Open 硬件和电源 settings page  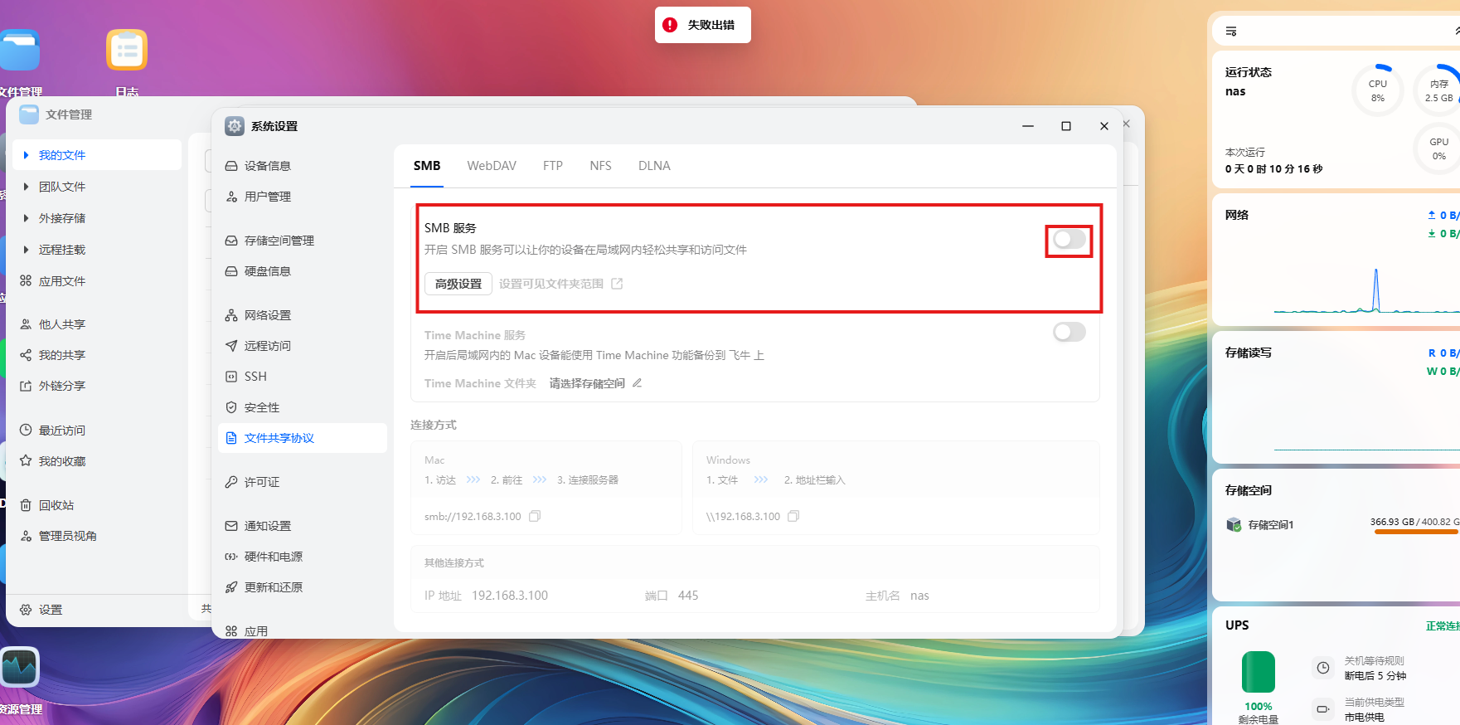coord(303,557)
